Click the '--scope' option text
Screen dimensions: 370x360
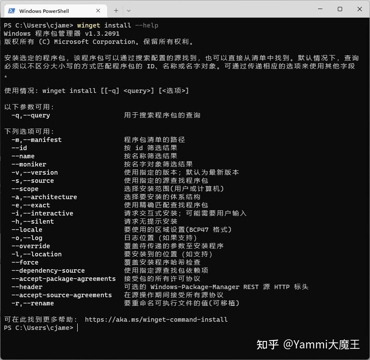point(25,189)
